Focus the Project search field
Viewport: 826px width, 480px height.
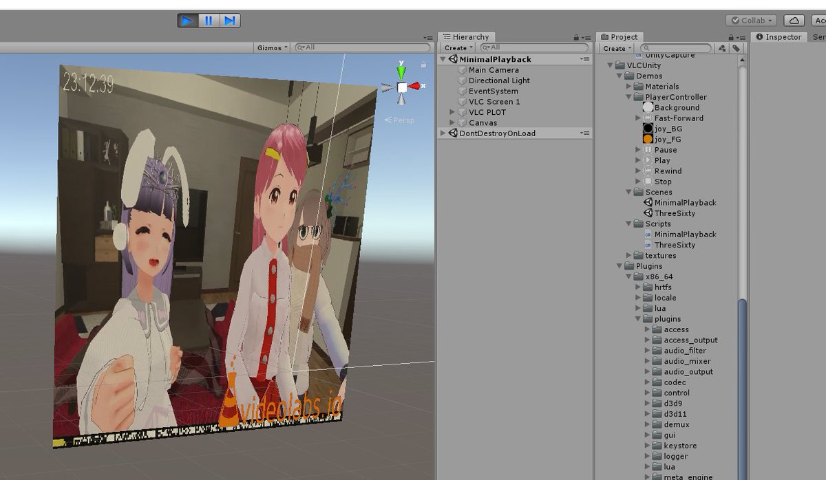tap(675, 48)
